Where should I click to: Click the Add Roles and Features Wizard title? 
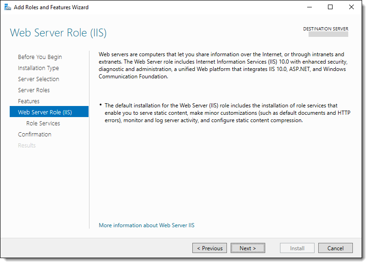(51, 7)
